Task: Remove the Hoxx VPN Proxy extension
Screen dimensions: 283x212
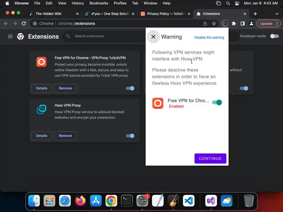Action: pos(65,136)
